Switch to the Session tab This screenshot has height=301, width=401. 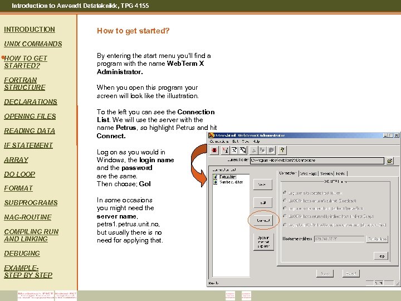[x=326, y=173]
